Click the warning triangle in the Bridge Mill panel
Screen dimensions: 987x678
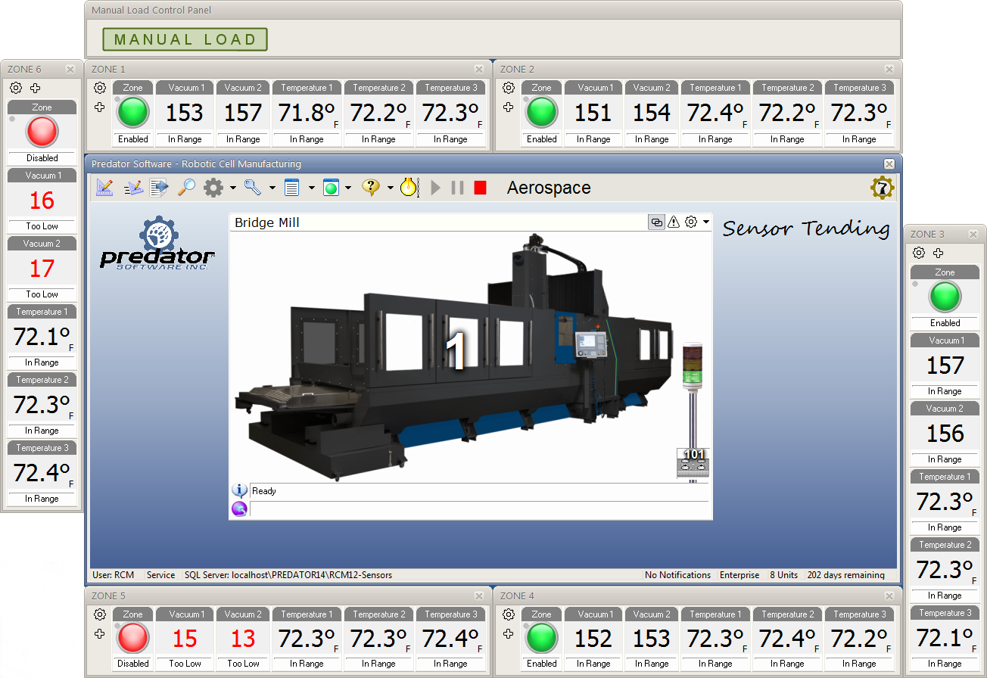pyautogui.click(x=674, y=222)
